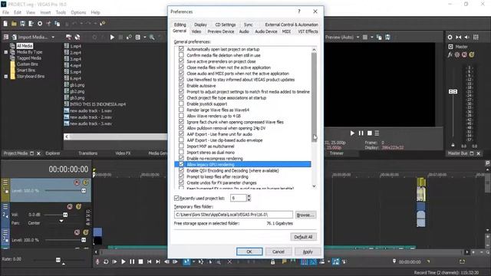491x276 pixels.
Task: Open the views dropdown arrow in Project Media
Action: [145, 38]
